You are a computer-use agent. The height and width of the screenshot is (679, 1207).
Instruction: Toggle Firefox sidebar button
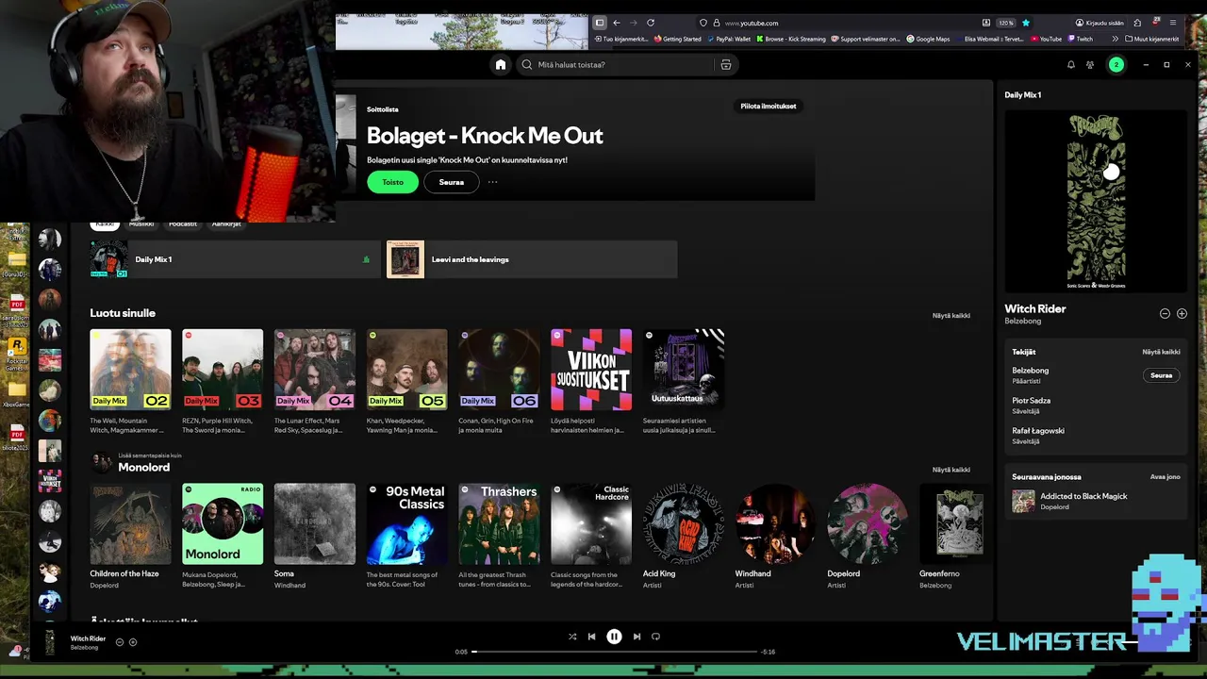coord(600,23)
